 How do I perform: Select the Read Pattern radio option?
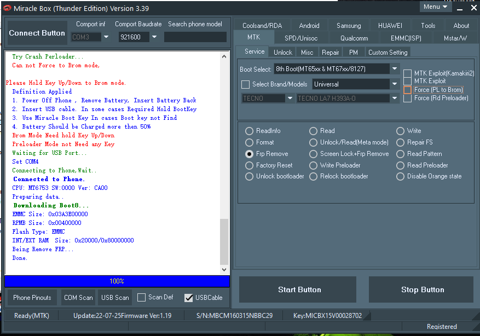[400, 154]
